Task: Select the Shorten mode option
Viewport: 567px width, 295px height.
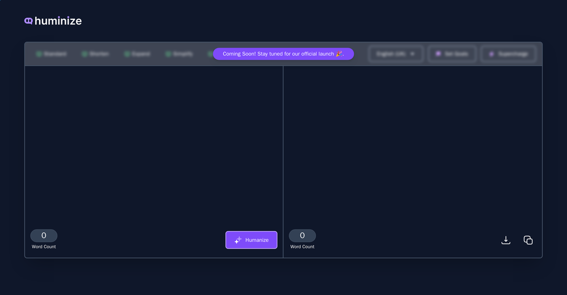Action: pyautogui.click(x=95, y=54)
